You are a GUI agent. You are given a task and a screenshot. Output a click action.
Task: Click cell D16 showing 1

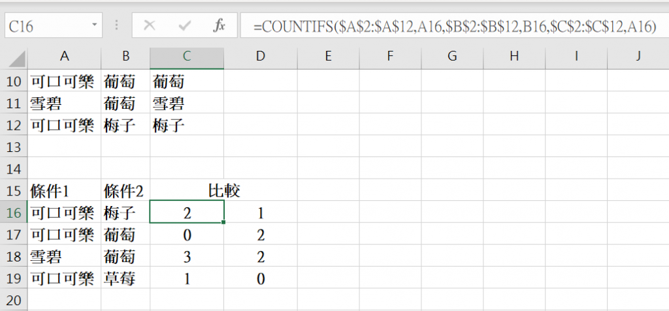(x=261, y=212)
